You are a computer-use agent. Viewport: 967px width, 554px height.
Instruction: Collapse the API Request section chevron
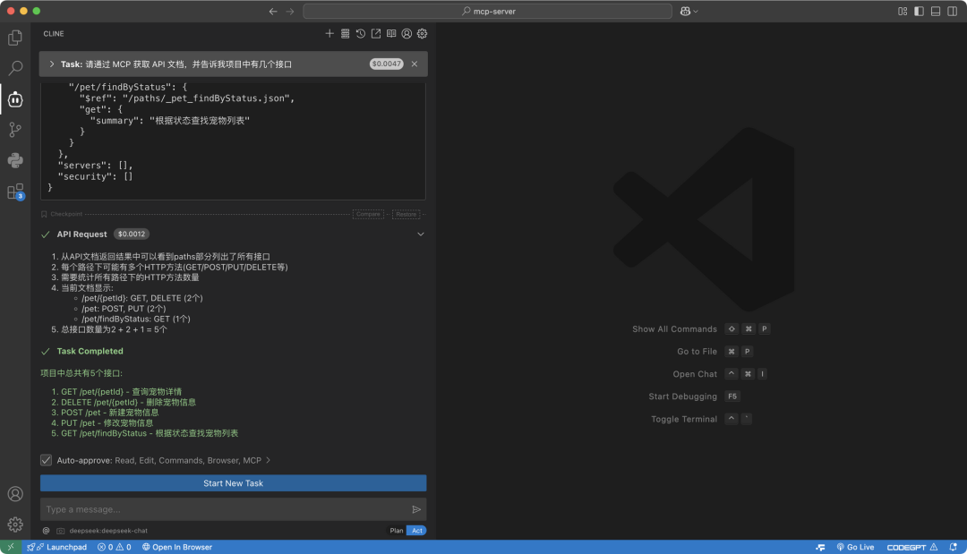point(420,233)
